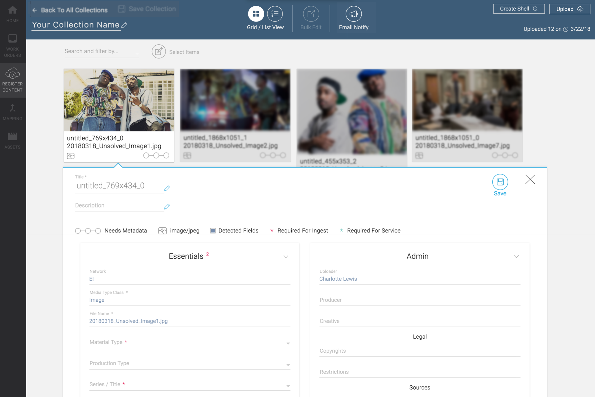Click the Save disk icon in detail panel
This screenshot has width=595, height=397.
[500, 182]
